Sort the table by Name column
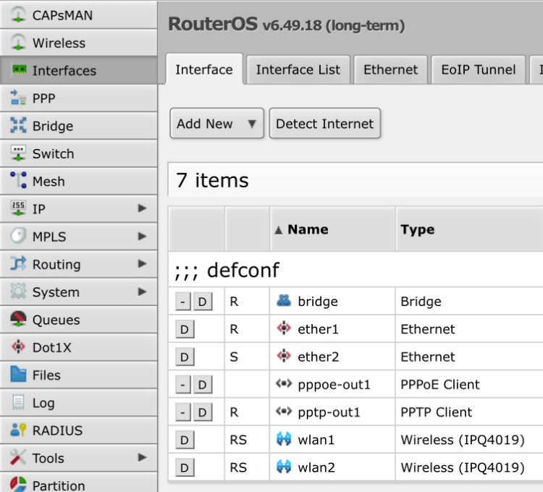 [333, 229]
